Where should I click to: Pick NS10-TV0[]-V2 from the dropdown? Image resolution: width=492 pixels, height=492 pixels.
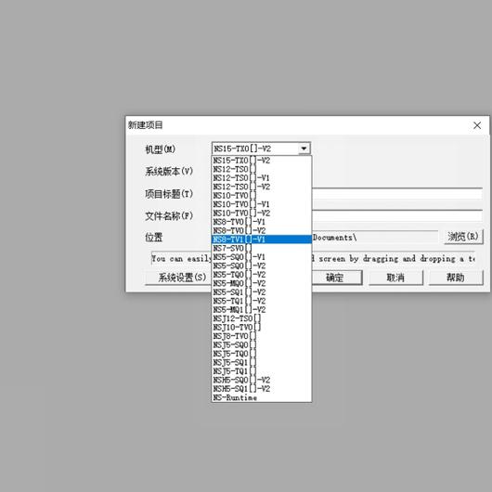pos(262,214)
